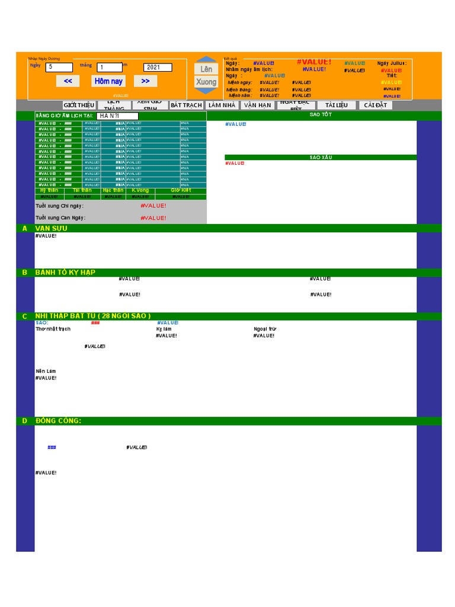Click the Ngày Julius label
The width and height of the screenshot is (455, 607).
392,63
